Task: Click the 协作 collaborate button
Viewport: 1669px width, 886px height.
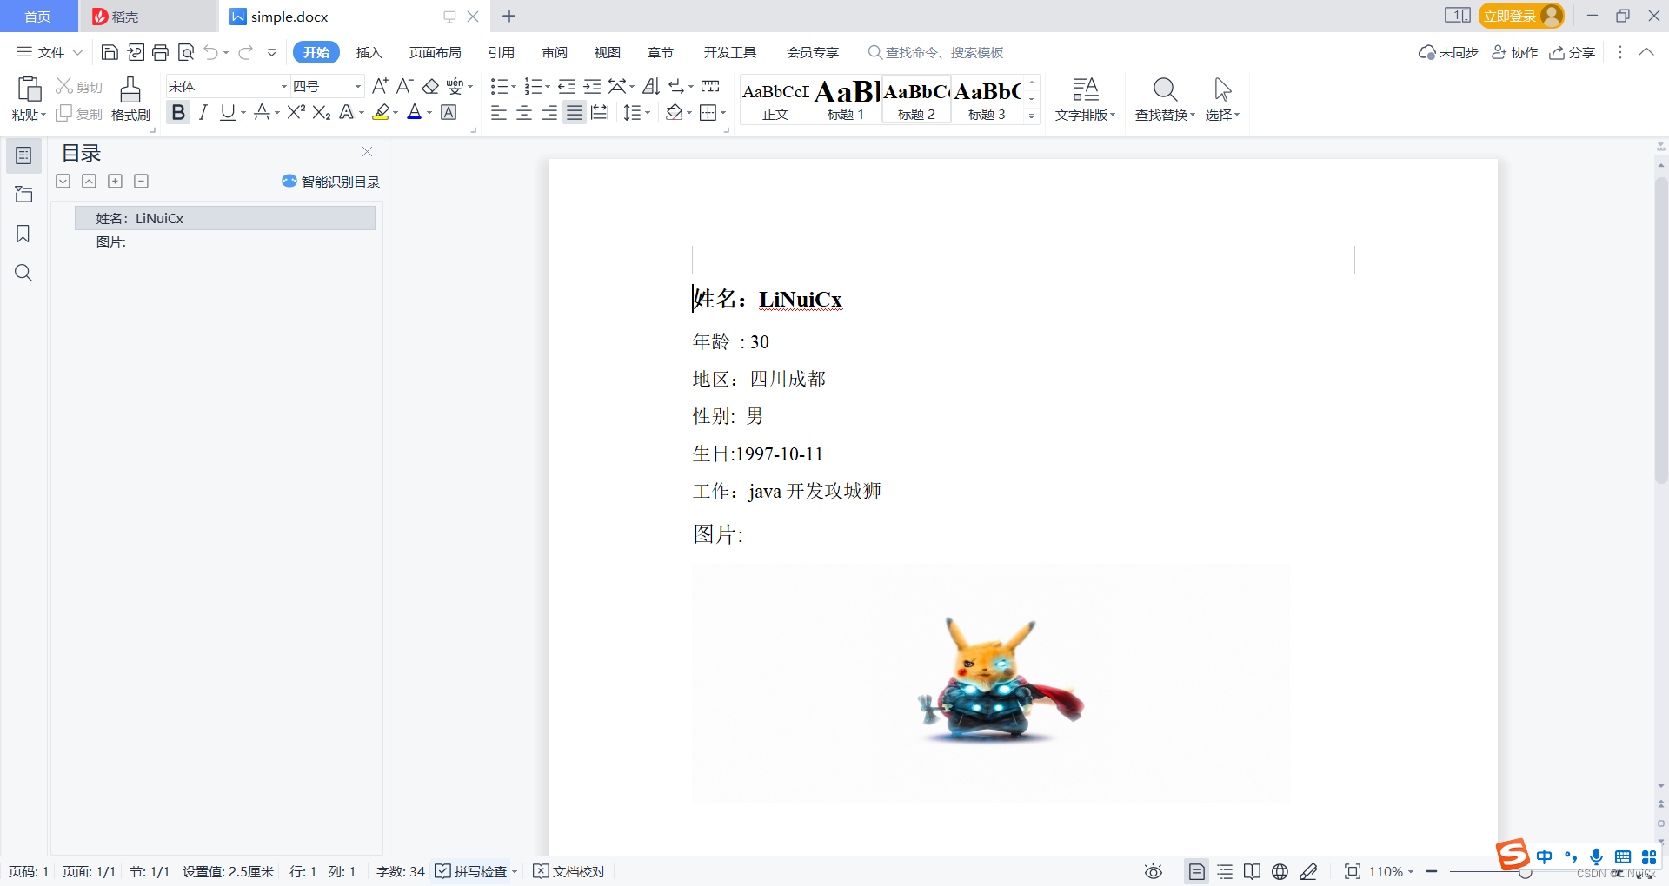Action: pos(1514,52)
